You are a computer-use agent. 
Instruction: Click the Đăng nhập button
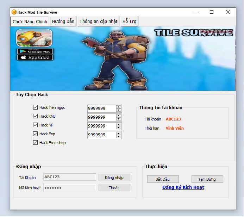[114, 178]
